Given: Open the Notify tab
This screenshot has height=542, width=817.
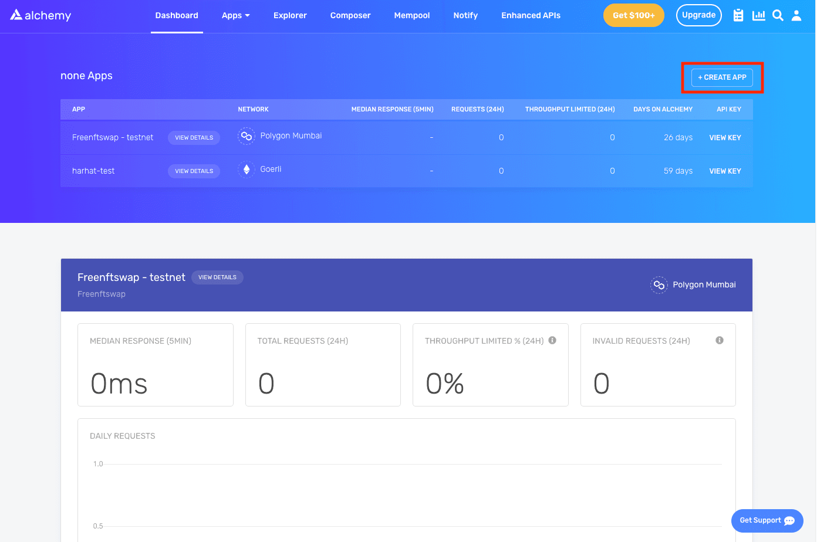Looking at the screenshot, I should tap(465, 15).
